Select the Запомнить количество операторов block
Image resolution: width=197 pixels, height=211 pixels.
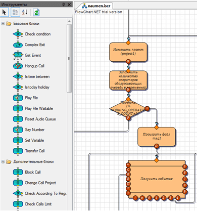(x=128, y=80)
